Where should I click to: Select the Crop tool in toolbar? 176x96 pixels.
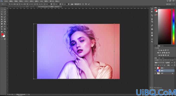pyautogui.click(x=2, y=14)
